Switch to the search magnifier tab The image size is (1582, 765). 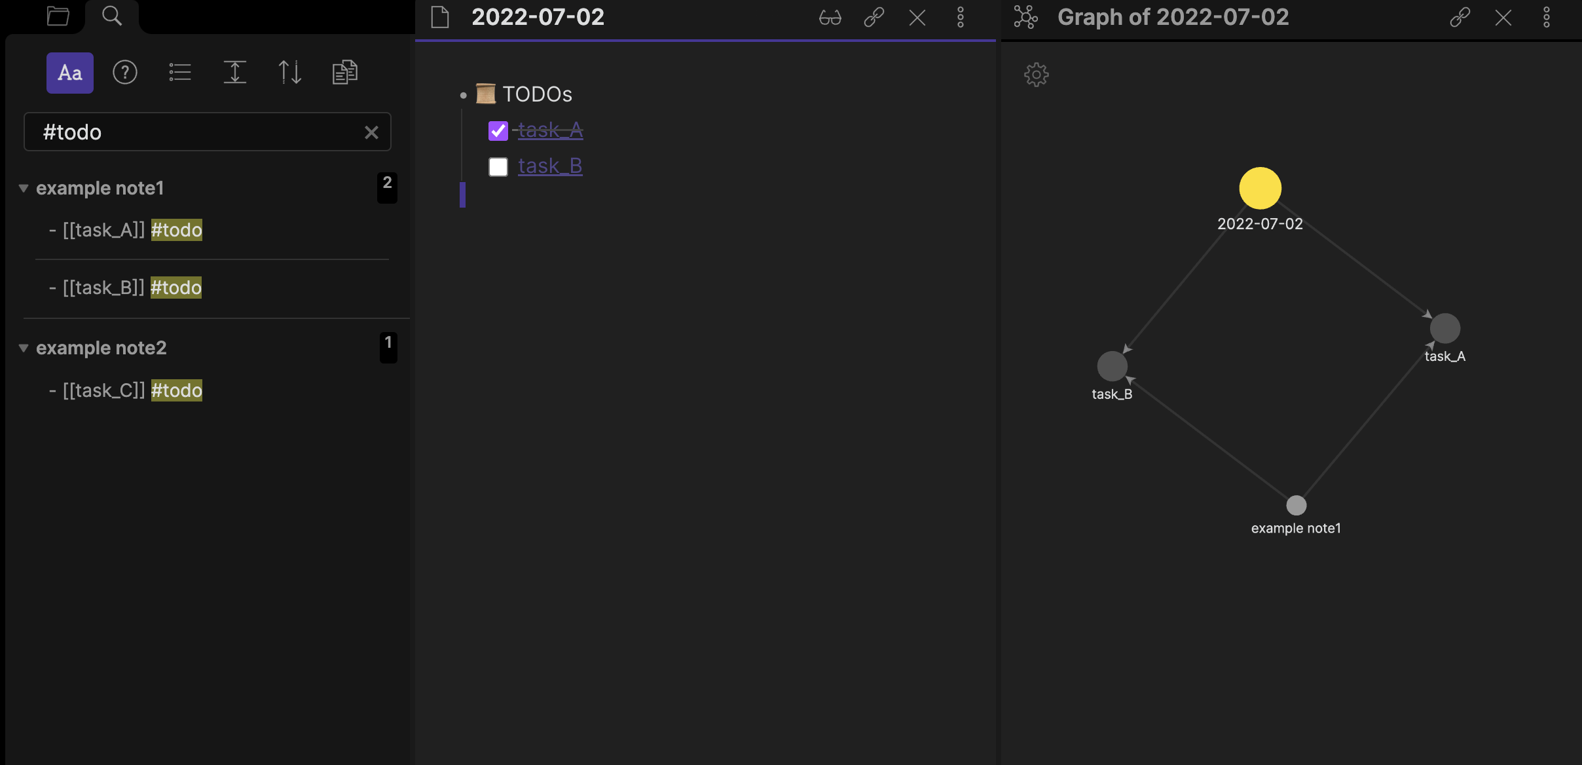[x=112, y=16]
